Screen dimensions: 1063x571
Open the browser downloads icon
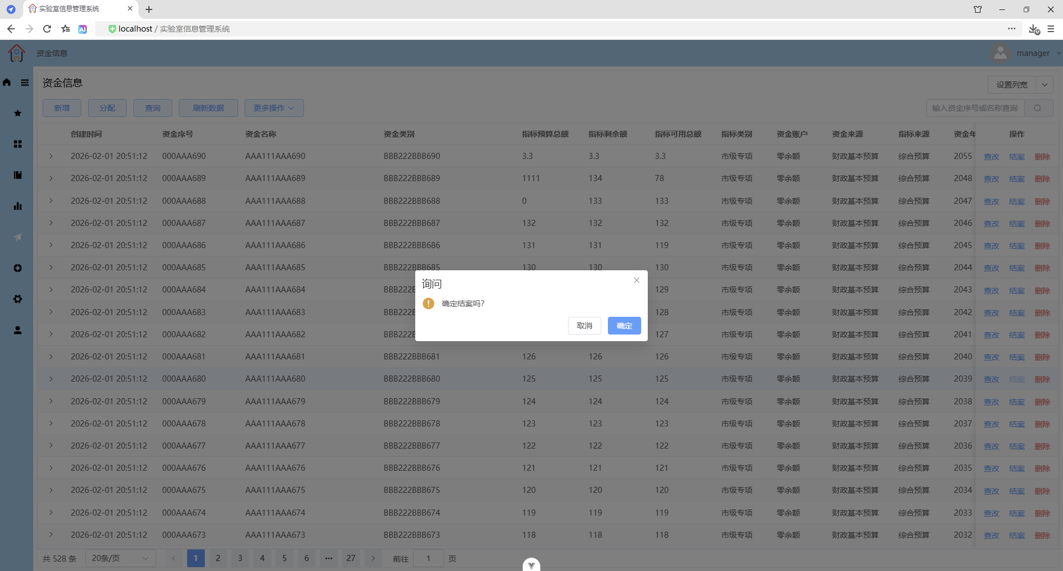tap(1034, 29)
